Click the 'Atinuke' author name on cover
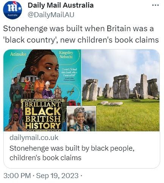Screen dimensions: 164x183 coord(18,54)
